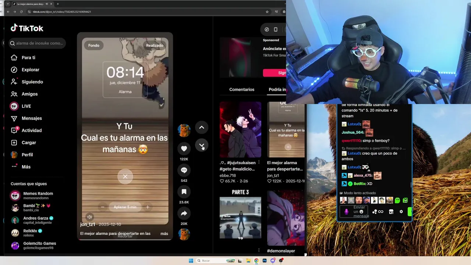
Task: Click the target-style icon above ads
Action: (267, 29)
